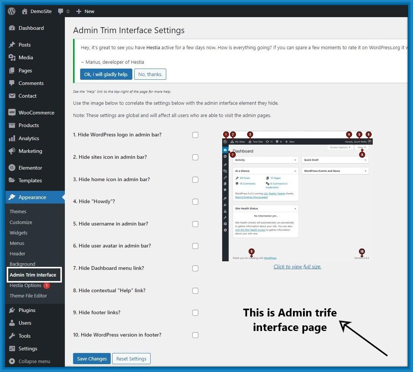Enable Hide contextual Help link checkbox
The width and height of the screenshot is (413, 372).
195,291
